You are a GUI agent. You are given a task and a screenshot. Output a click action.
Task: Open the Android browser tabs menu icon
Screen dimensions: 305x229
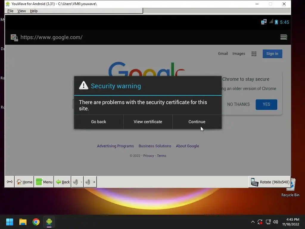point(284,37)
